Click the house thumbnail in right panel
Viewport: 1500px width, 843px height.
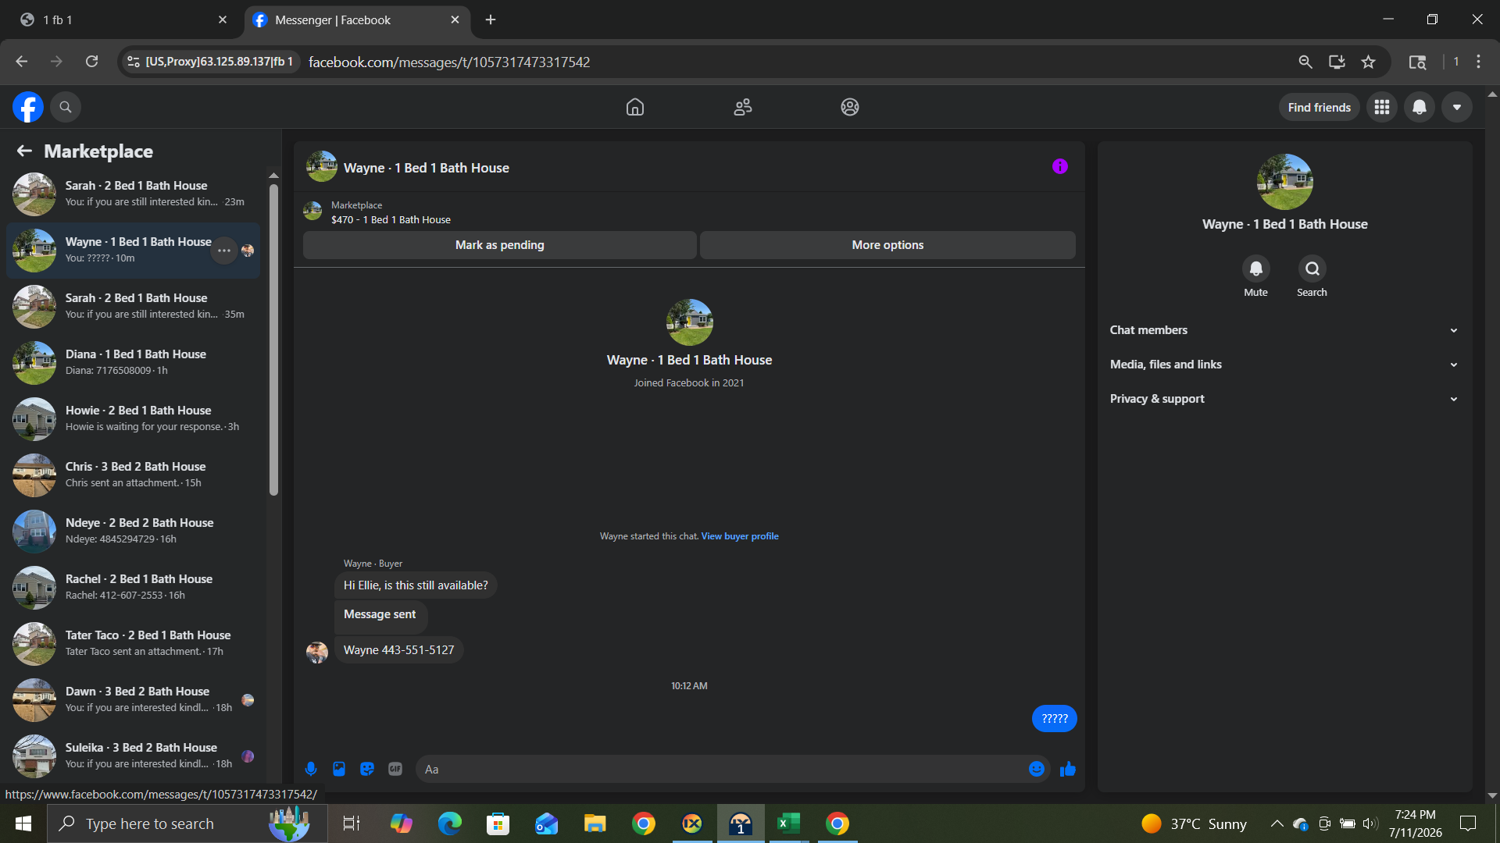pyautogui.click(x=1285, y=182)
